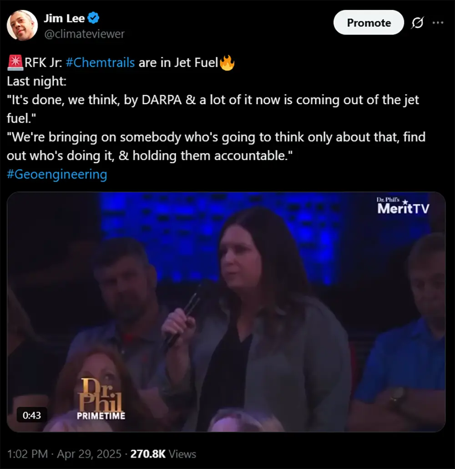Open the #Chemtrails hashtag

point(100,62)
